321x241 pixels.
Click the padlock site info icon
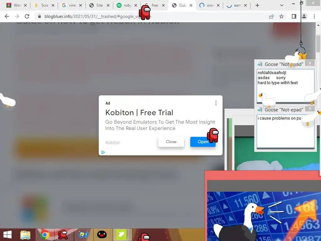point(39,16)
